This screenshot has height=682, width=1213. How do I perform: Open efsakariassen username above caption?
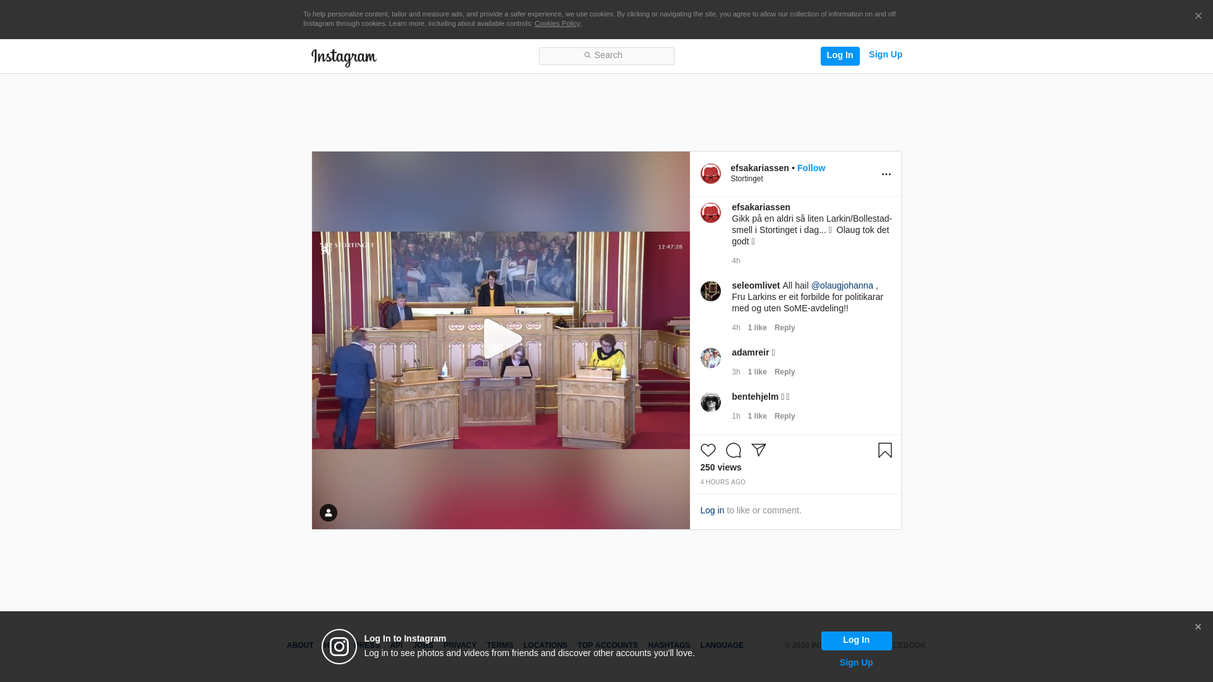(761, 207)
